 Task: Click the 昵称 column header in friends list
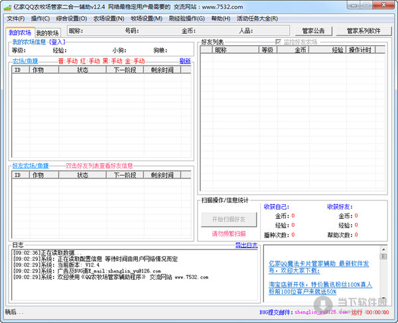[230, 50]
